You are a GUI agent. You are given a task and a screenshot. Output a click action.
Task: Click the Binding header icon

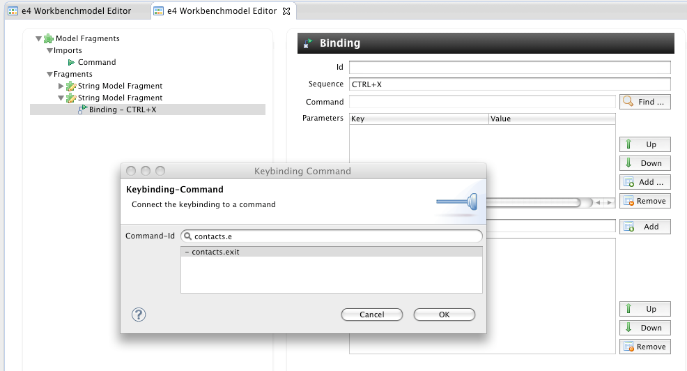308,43
